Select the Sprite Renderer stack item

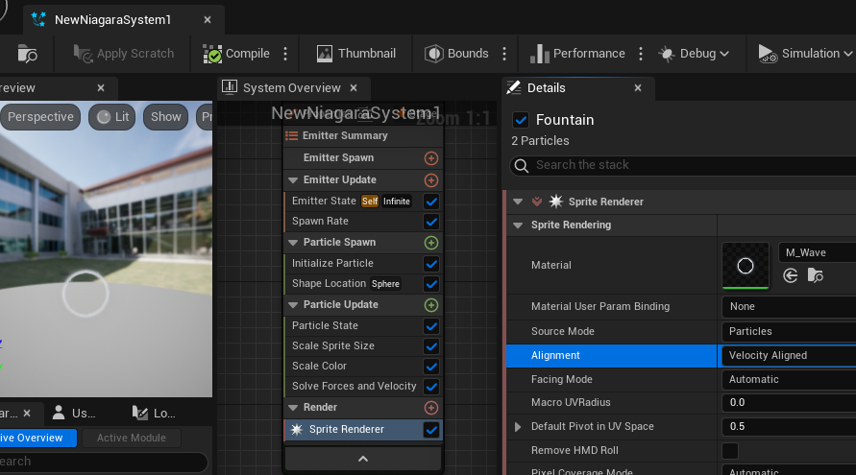(363, 430)
